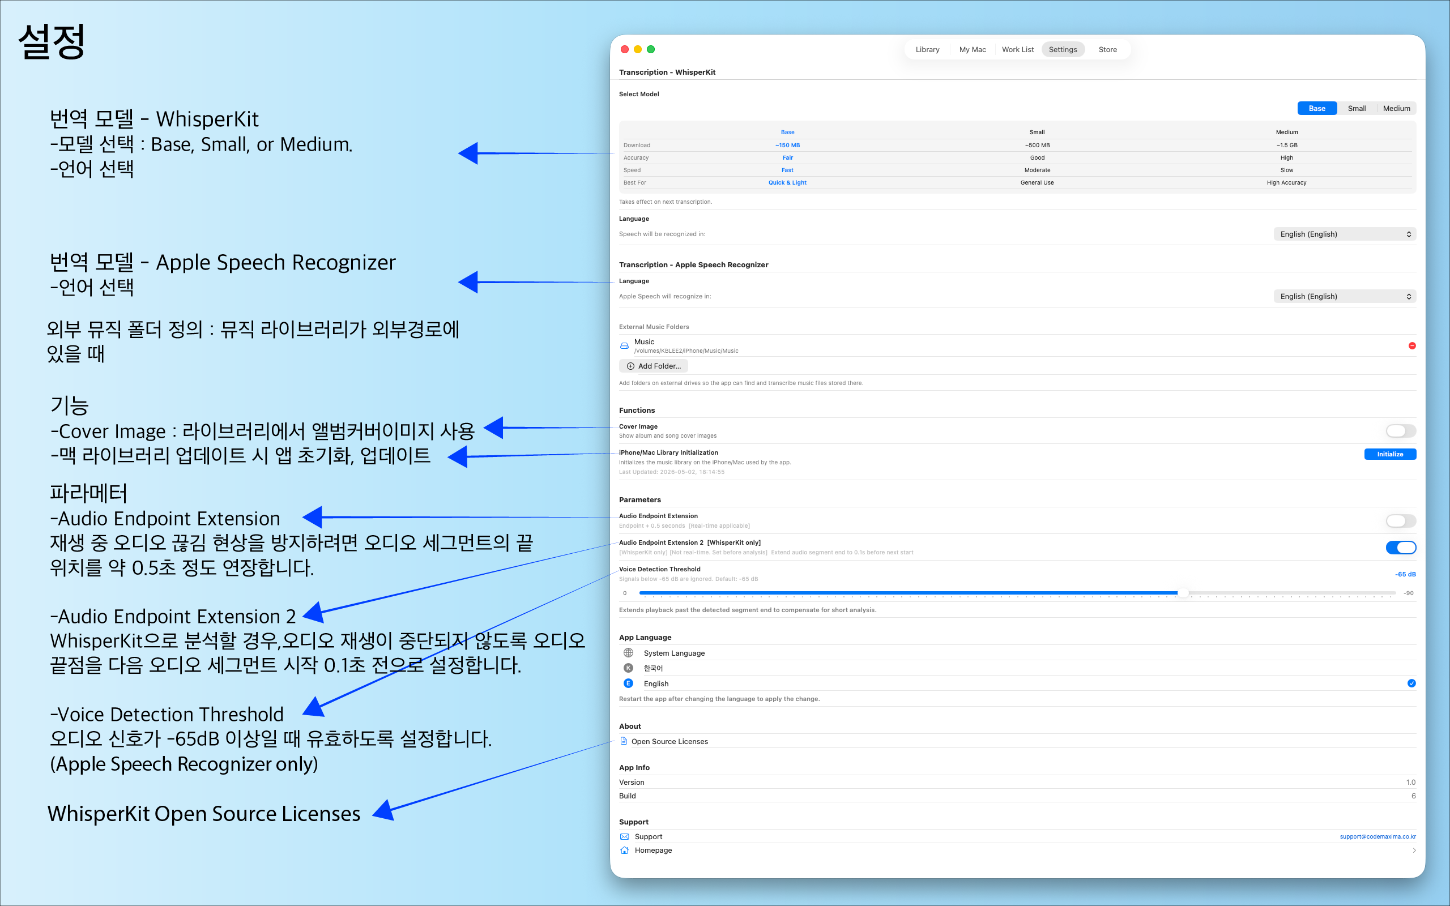Click the green zoom window button
This screenshot has width=1450, height=906.
pyautogui.click(x=651, y=49)
